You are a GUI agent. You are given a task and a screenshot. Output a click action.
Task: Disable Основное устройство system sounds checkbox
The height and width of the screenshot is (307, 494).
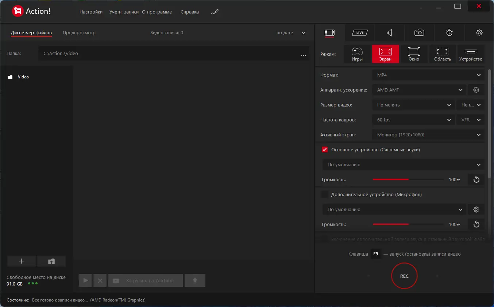324,150
